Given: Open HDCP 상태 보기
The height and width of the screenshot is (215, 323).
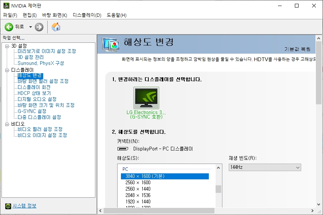Looking at the screenshot, I should coord(34,93).
